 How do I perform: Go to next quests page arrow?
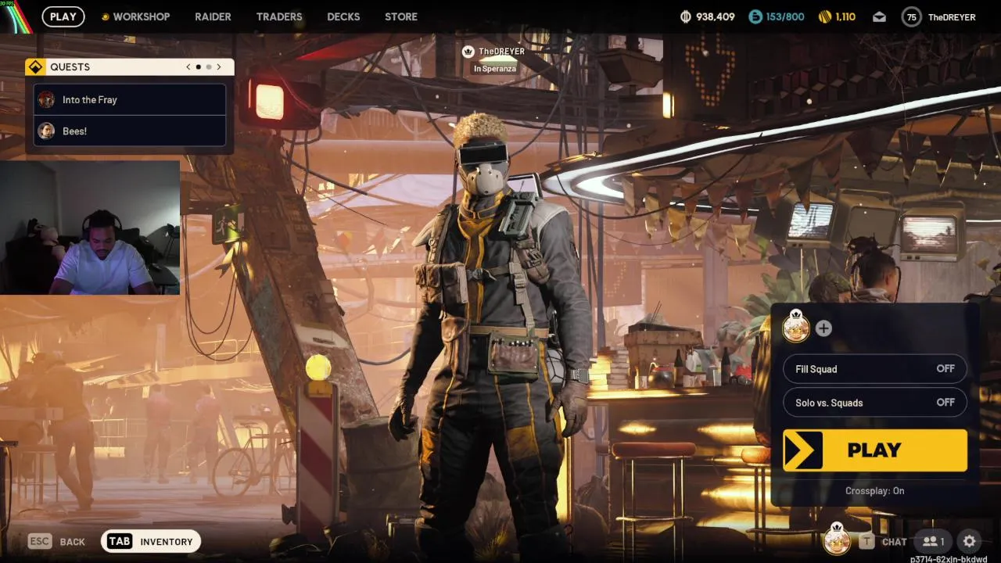coord(219,67)
